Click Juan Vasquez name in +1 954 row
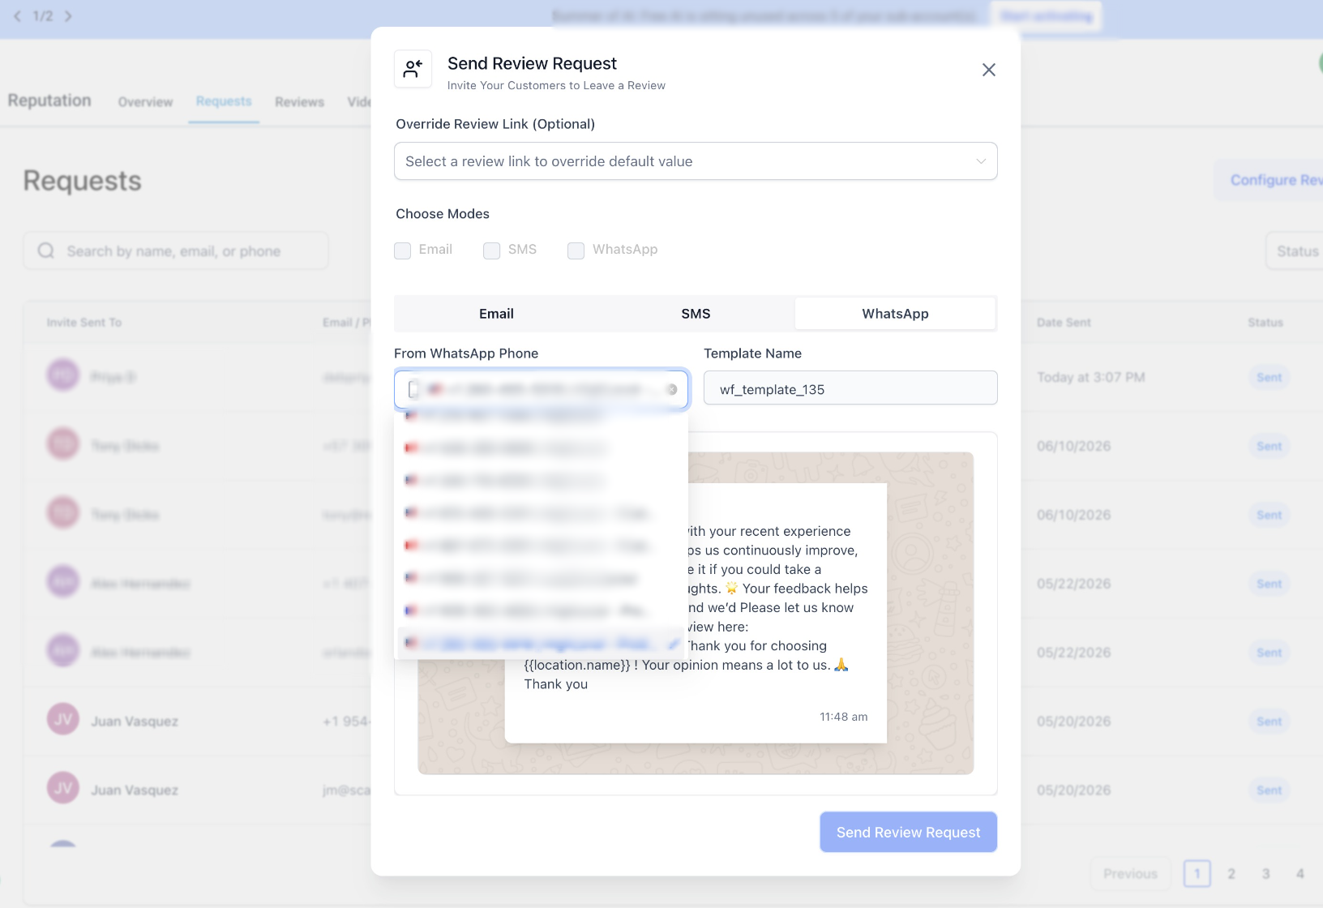 point(135,722)
